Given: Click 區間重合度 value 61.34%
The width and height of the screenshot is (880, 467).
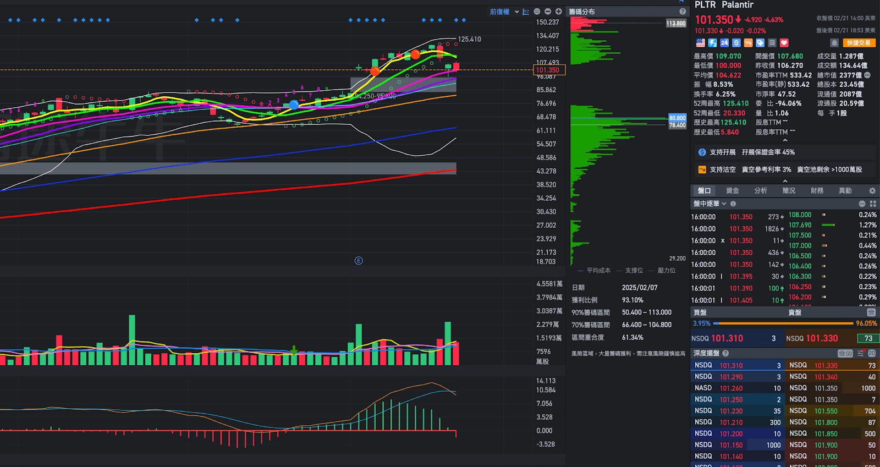Looking at the screenshot, I should 632,338.
